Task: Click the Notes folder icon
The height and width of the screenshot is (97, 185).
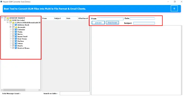Action: [x=16, y=34]
